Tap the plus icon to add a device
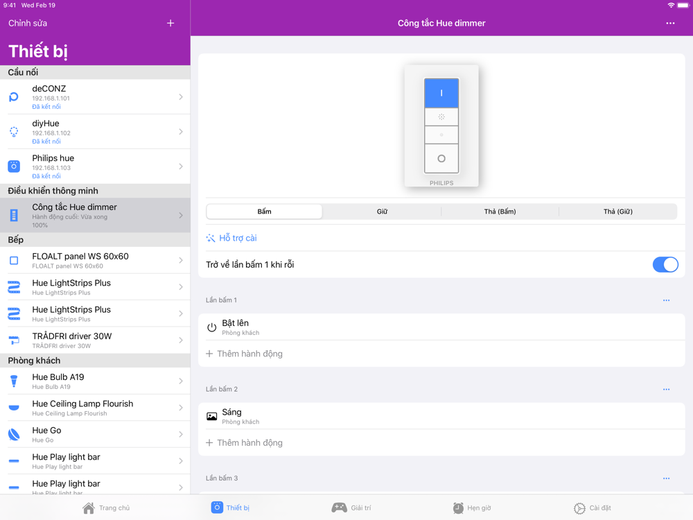Viewport: 693px width, 520px height. click(170, 23)
